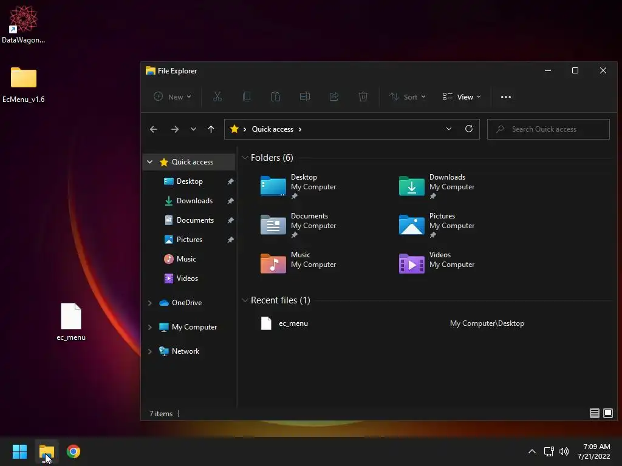
Task: Expand the Network tree node
Action: [x=149, y=351]
